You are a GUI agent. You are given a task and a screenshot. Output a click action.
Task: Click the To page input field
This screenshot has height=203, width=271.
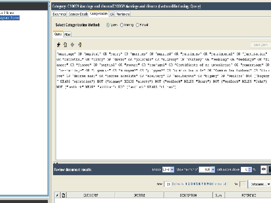point(243,184)
